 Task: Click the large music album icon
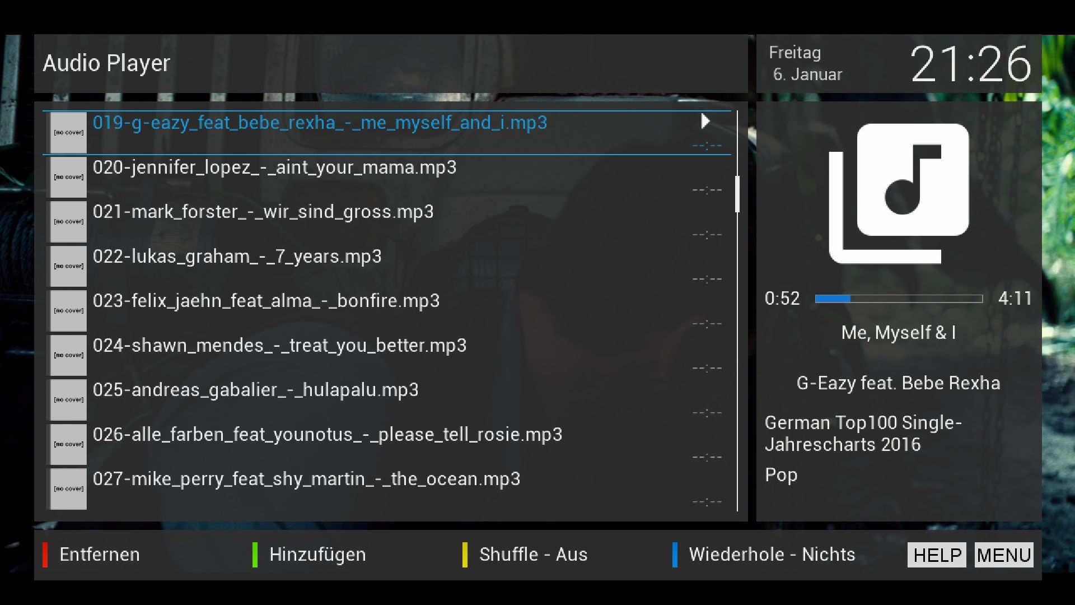[x=899, y=193]
